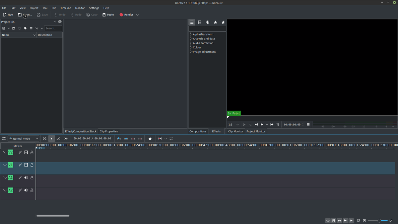398x224 pixels.
Task: Show main effects list icon
Action: tap(192, 22)
